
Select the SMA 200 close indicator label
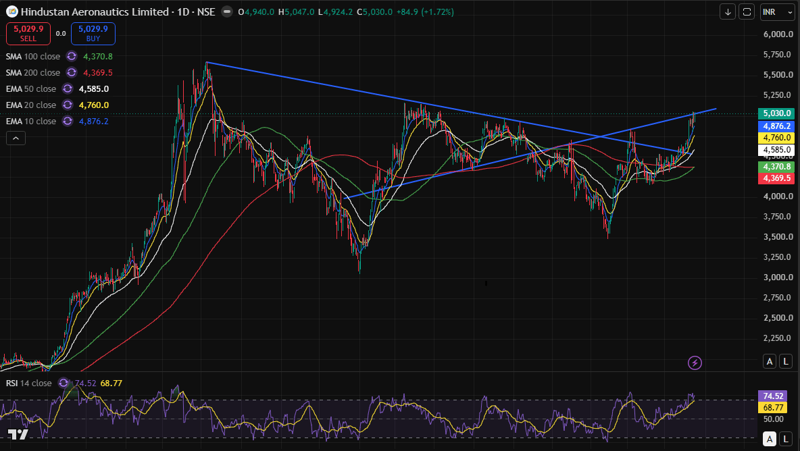click(33, 72)
